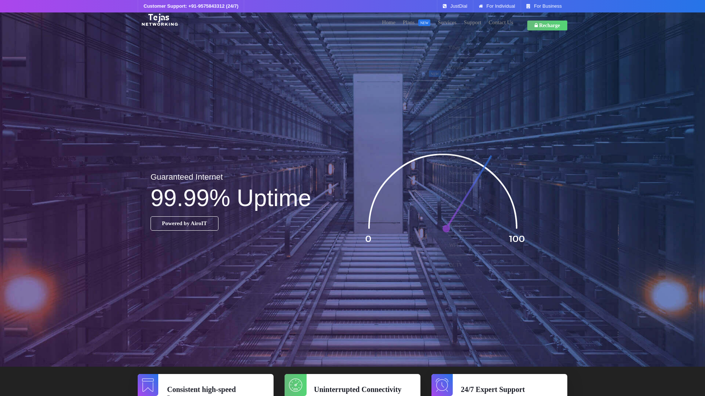Screen dimensions: 705x396
Task: Go to Contact Us page
Action: 501,22
